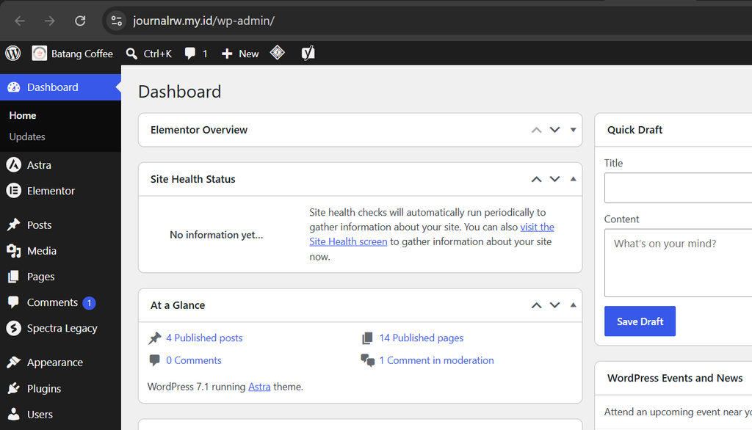Viewport: 752px width, 430px height.
Task: Click the Elementor logo icon in sidebar
Action: [14, 191]
